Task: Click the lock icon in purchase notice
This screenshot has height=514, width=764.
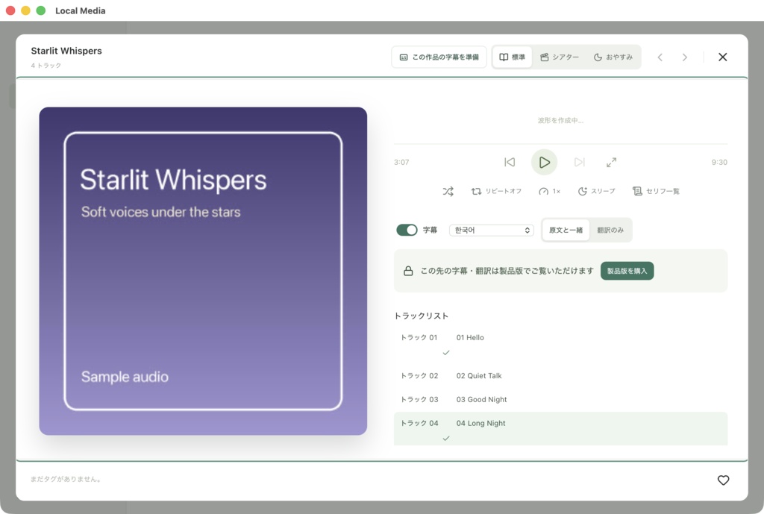Action: tap(408, 271)
